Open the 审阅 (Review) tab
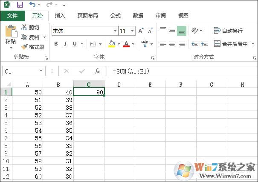Image resolution: width=258 pixels, height=182 pixels. (x=161, y=16)
